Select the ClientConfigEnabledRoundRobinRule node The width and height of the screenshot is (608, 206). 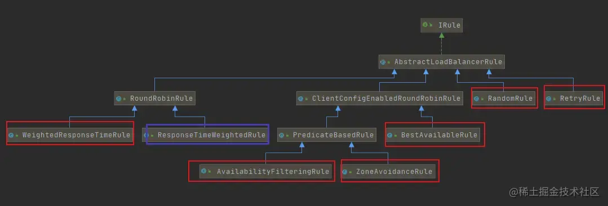[x=380, y=98]
